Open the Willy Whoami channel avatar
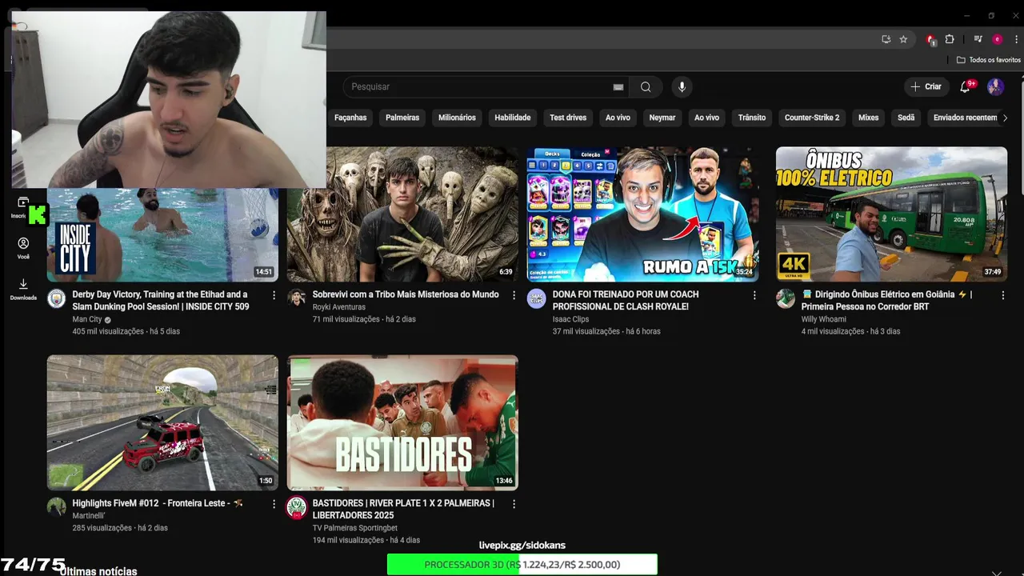The height and width of the screenshot is (576, 1024). pyautogui.click(x=786, y=298)
